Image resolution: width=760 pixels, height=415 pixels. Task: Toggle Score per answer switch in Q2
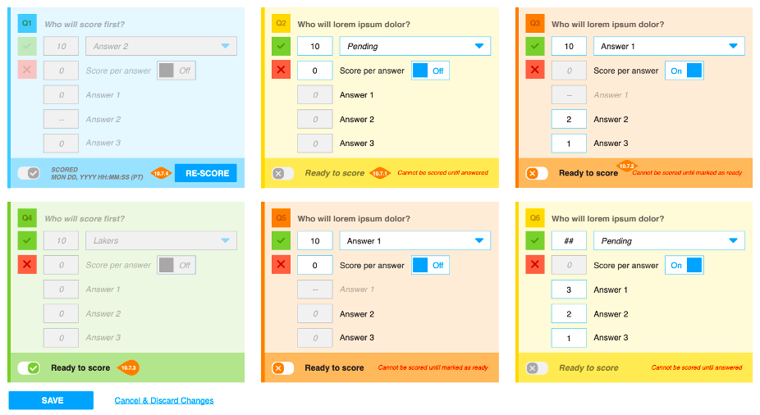click(430, 71)
